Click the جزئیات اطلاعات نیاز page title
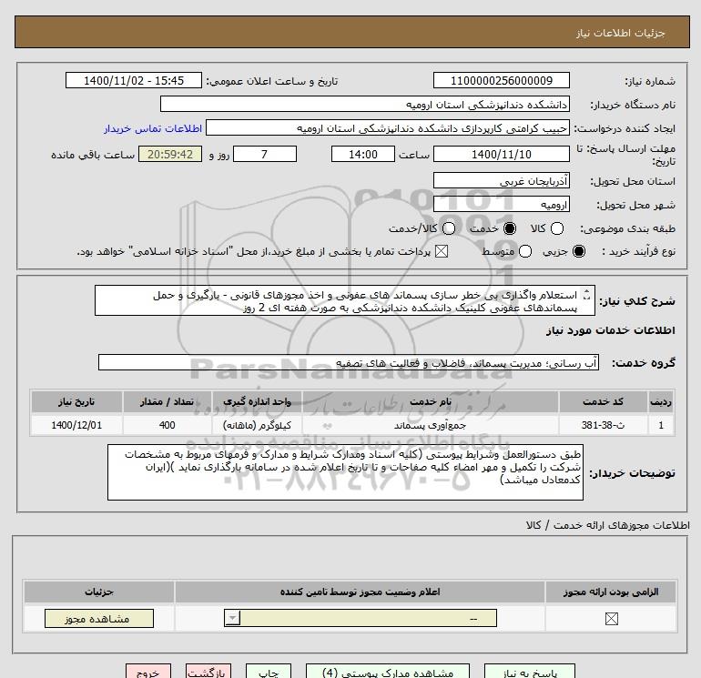This screenshot has width=701, height=678. click(621, 33)
